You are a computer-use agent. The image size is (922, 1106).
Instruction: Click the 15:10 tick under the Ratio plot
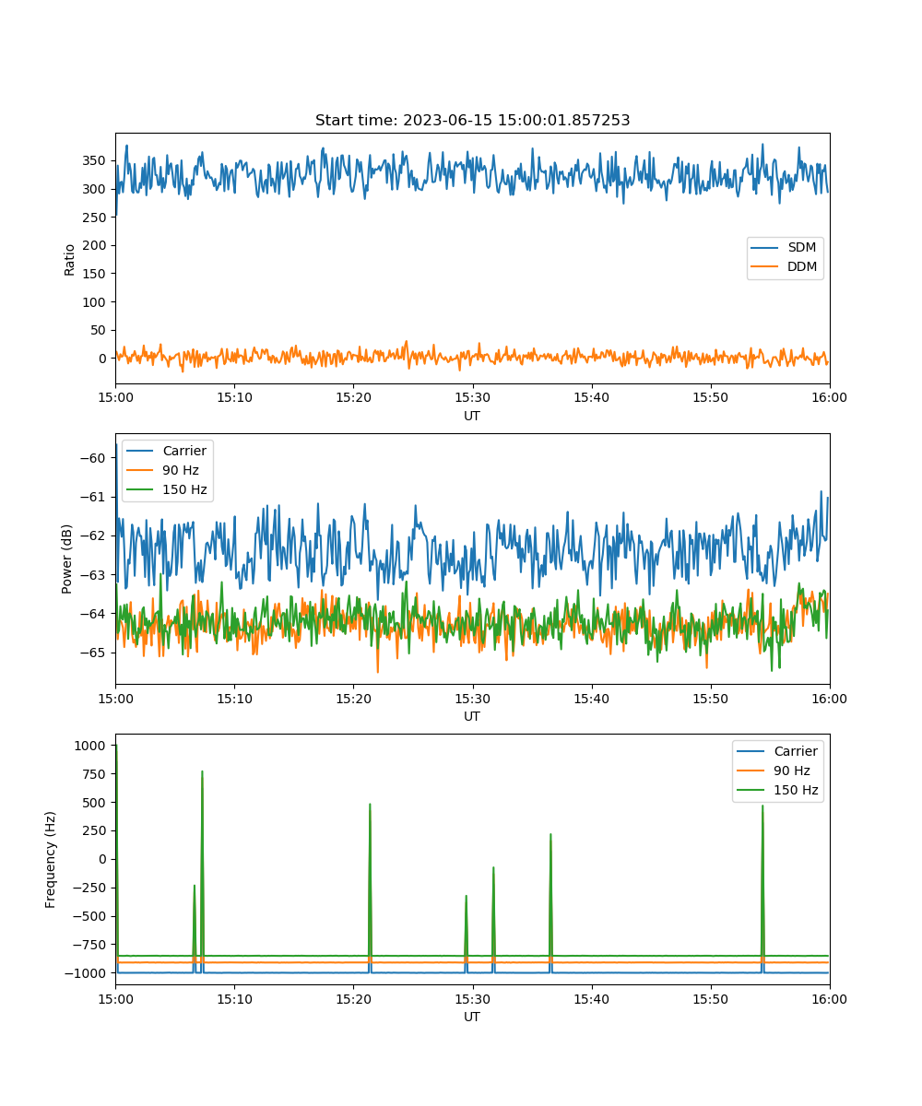(x=234, y=396)
